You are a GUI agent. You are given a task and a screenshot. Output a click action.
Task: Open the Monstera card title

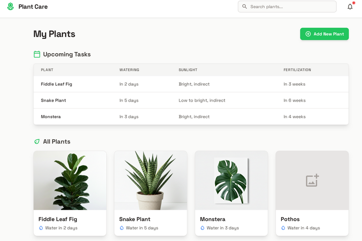coord(212,219)
